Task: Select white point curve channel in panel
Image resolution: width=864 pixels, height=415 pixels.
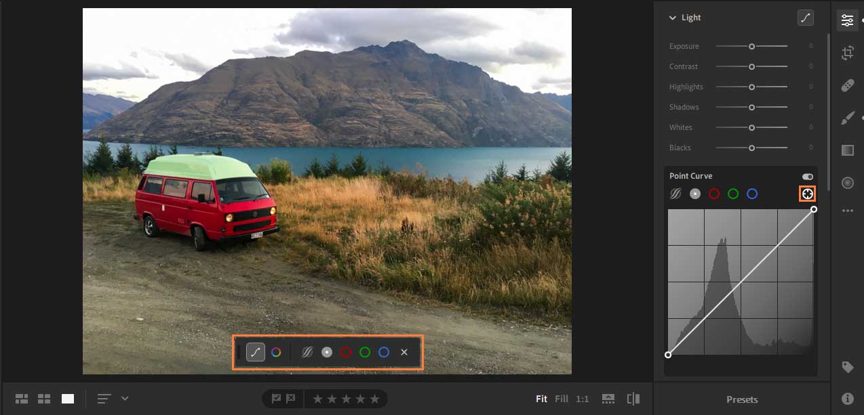Action: tap(695, 194)
